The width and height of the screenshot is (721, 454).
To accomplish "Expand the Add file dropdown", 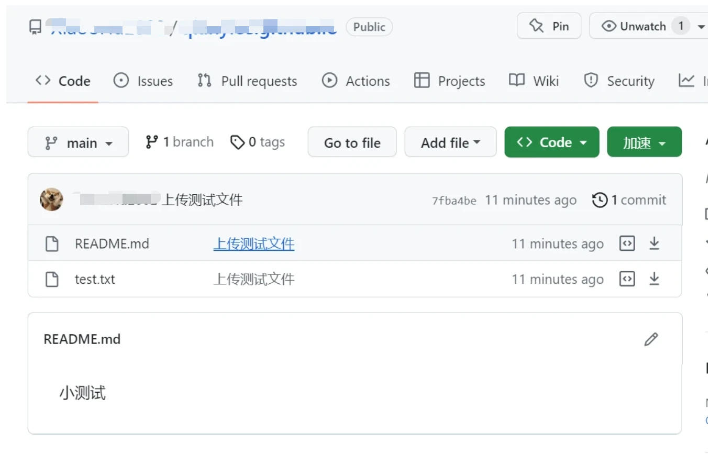I will 450,142.
